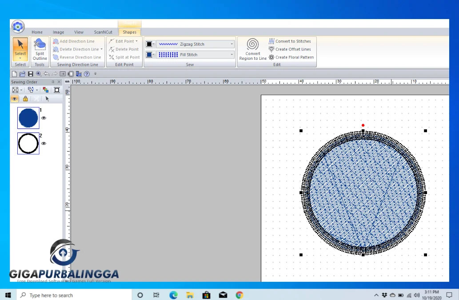Activate the Select arrow tool

[20, 49]
